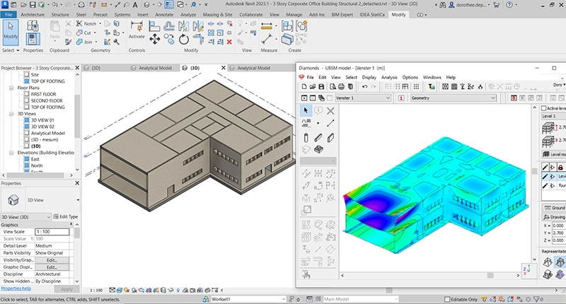
Task: Select the draw line tool in Diamonds
Action: point(330,123)
